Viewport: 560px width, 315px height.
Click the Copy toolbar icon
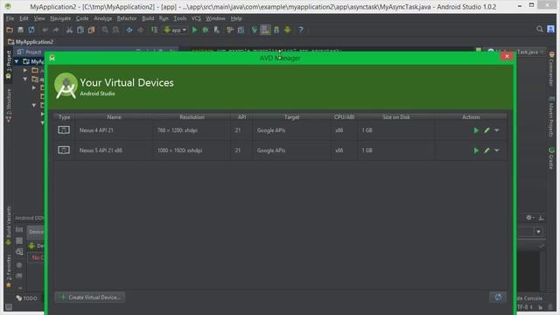click(x=80, y=30)
